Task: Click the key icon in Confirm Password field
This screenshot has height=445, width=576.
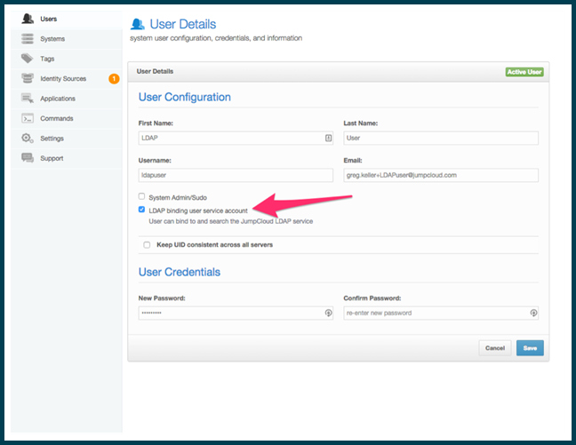Action: 532,313
